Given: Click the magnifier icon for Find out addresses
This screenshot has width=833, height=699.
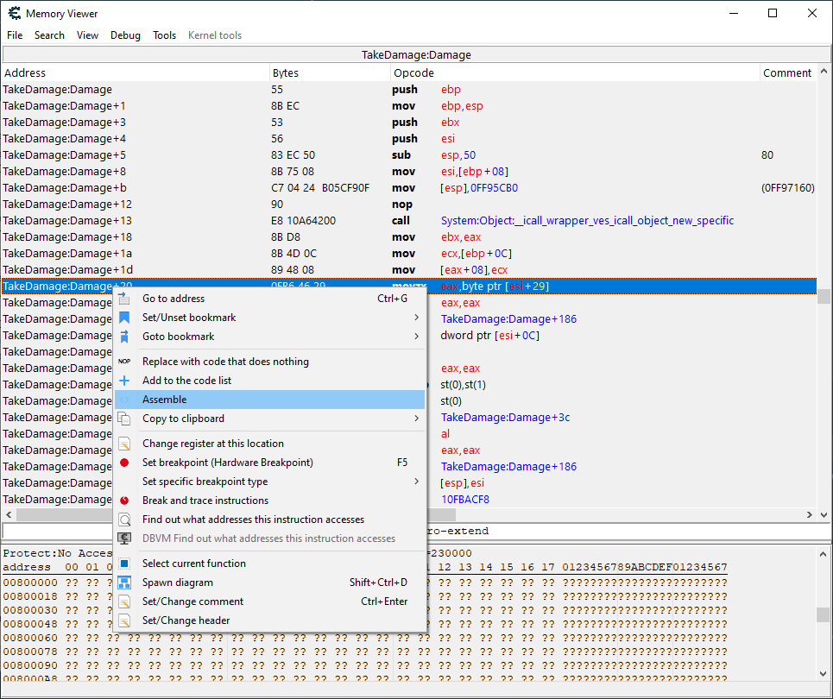Looking at the screenshot, I should pyautogui.click(x=124, y=520).
